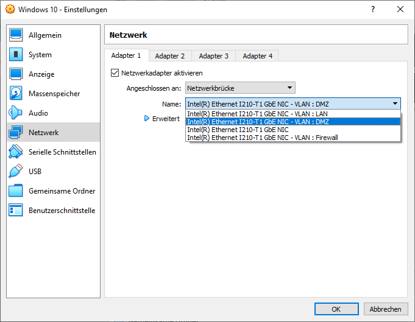Click the Anzeige label in sidebar
The width and height of the screenshot is (415, 322).
click(41, 74)
